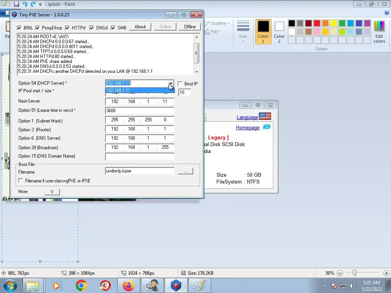Click log line 'DHCPc:another DHCPd detected on your LAN'
Viewport: 391px width, 293px height.
(x=85, y=71)
